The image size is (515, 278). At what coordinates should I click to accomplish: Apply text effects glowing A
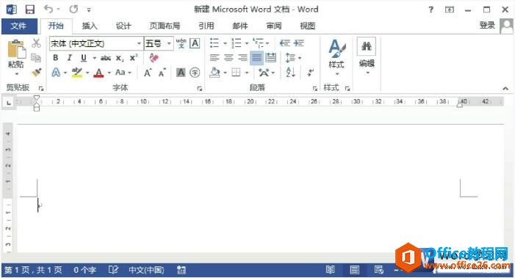point(56,72)
